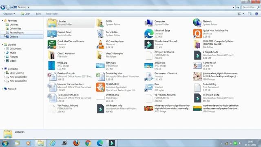This screenshot has width=261, height=147.
Task: Collapse the Libraries tree section
Action: click(2, 45)
